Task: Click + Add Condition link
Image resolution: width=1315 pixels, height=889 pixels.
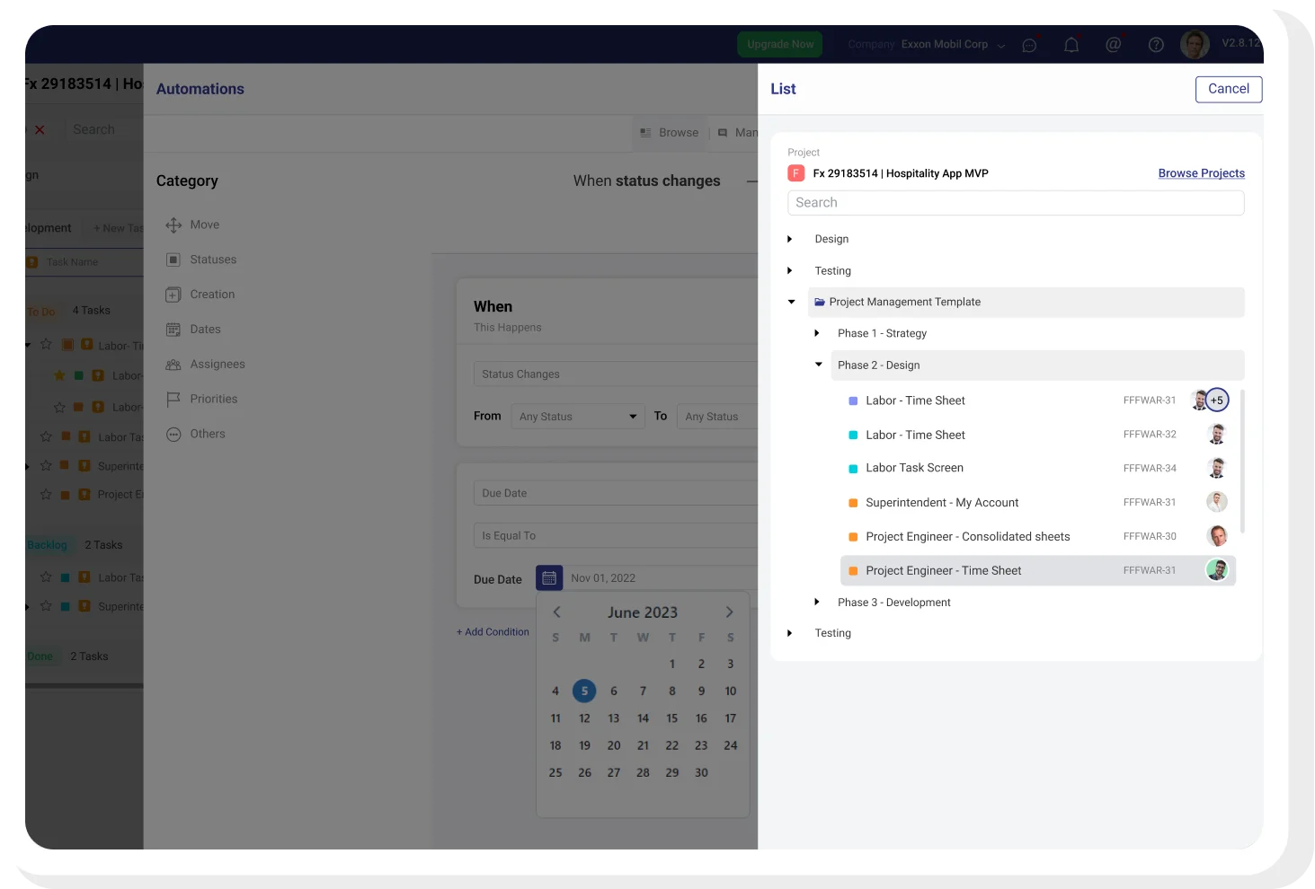Action: click(x=493, y=632)
